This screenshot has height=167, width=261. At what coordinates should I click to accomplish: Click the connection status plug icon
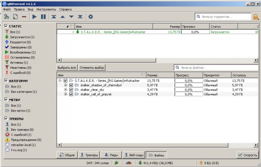(x=117, y=163)
